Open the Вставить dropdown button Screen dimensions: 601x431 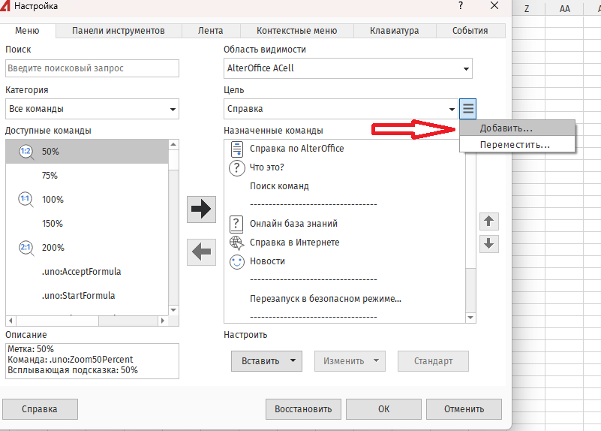(266, 361)
